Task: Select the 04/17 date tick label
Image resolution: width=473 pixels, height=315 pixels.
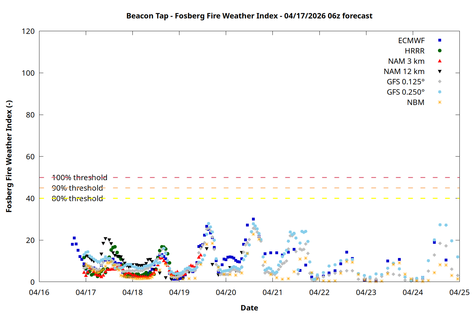Action: tap(86, 293)
